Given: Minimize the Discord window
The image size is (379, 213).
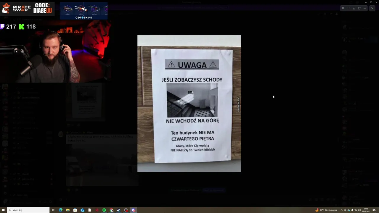Looking at the screenshot, I should pyautogui.click(x=366, y=2).
